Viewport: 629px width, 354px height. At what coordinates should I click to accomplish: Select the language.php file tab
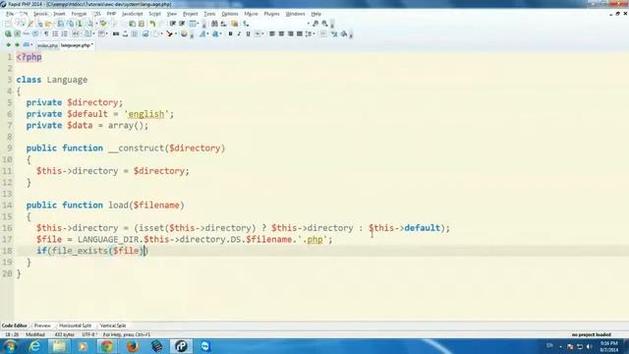(x=77, y=45)
